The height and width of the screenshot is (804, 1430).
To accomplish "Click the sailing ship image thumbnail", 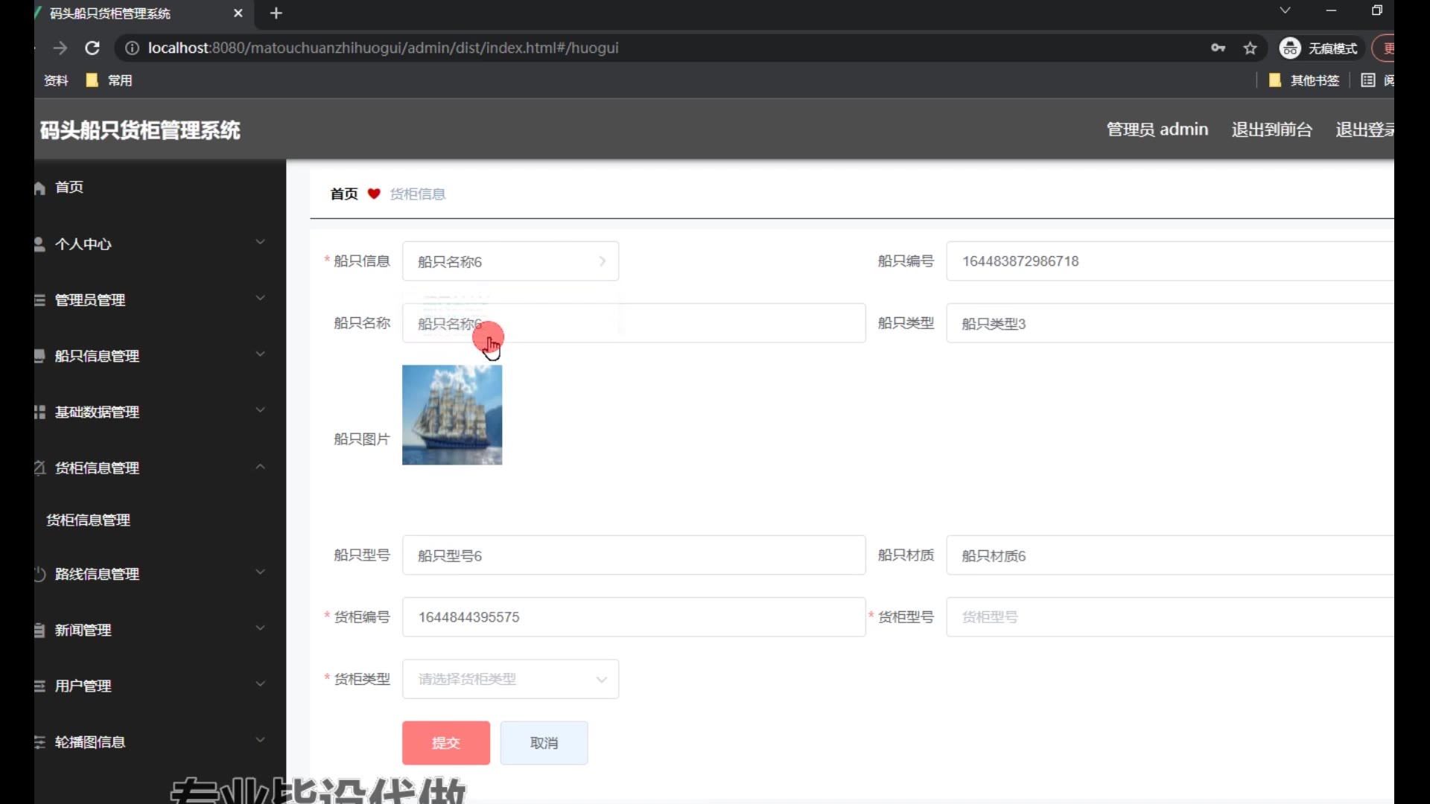I will point(452,415).
